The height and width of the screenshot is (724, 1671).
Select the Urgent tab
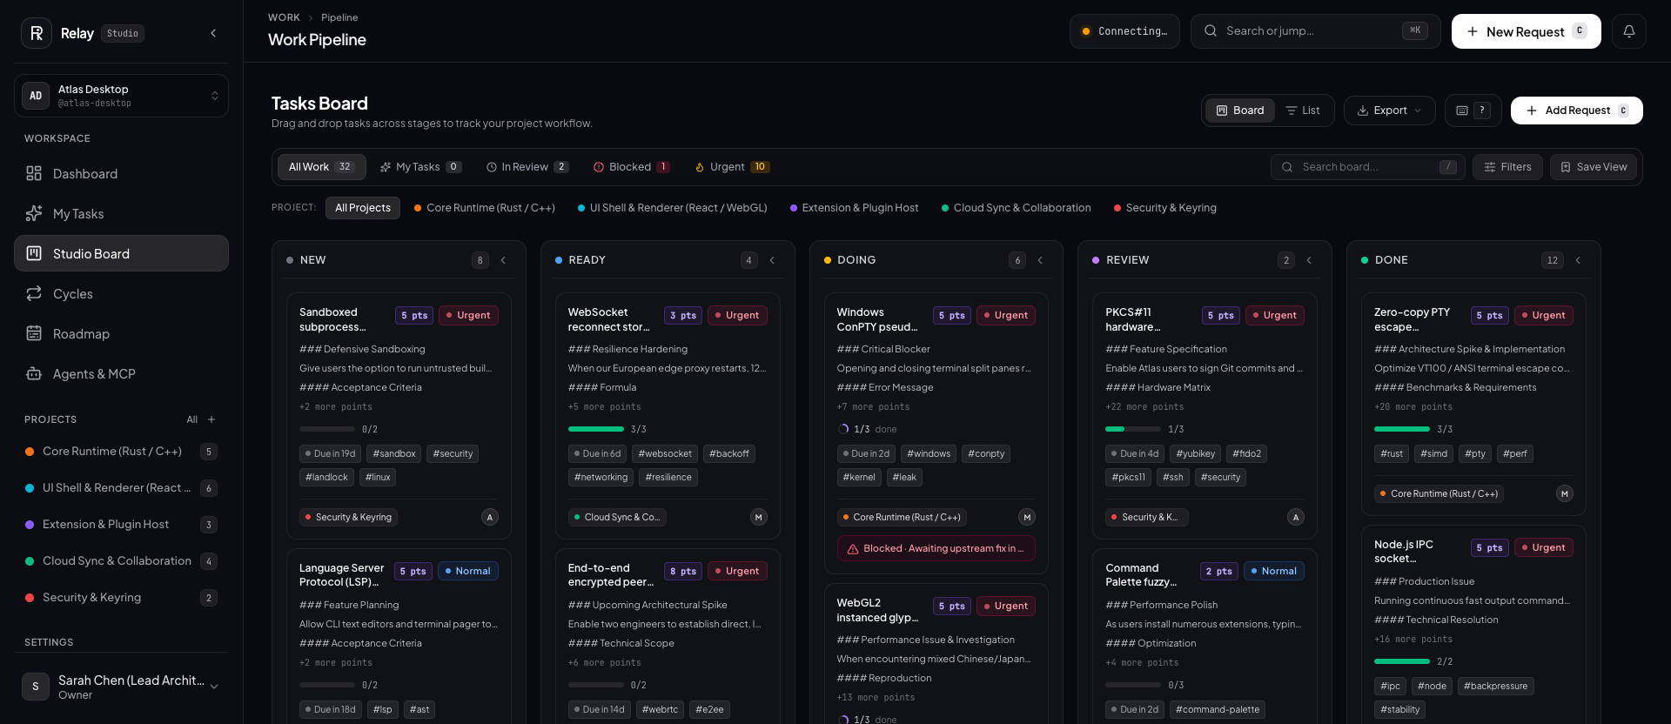732,167
